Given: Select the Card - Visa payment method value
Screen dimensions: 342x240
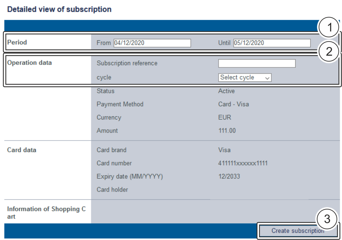Looking at the screenshot, I should 234,104.
